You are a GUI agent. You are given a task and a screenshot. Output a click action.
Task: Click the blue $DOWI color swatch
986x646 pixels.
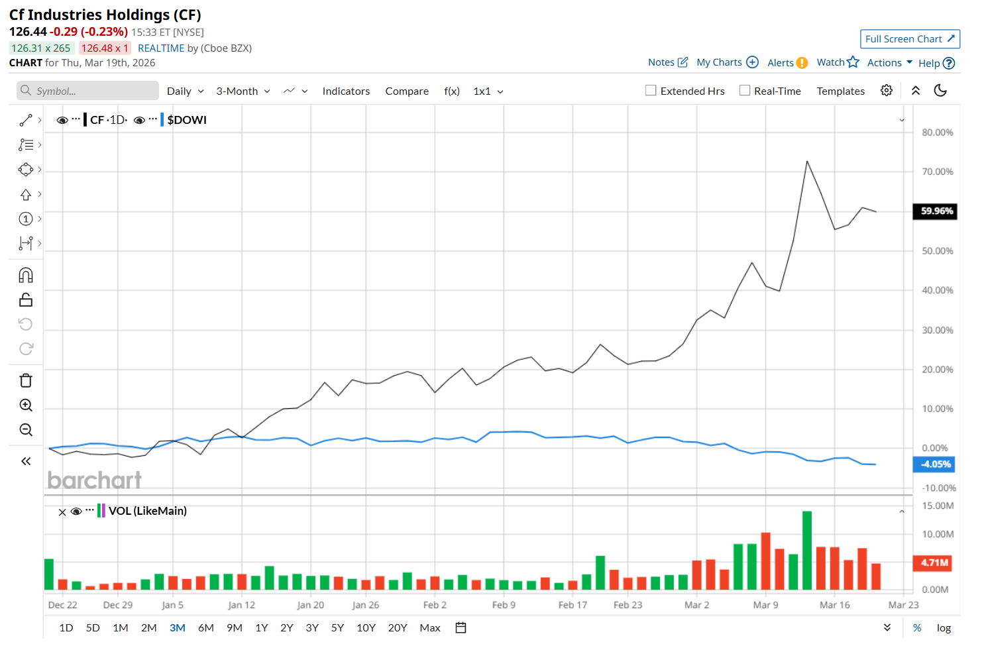pos(162,120)
